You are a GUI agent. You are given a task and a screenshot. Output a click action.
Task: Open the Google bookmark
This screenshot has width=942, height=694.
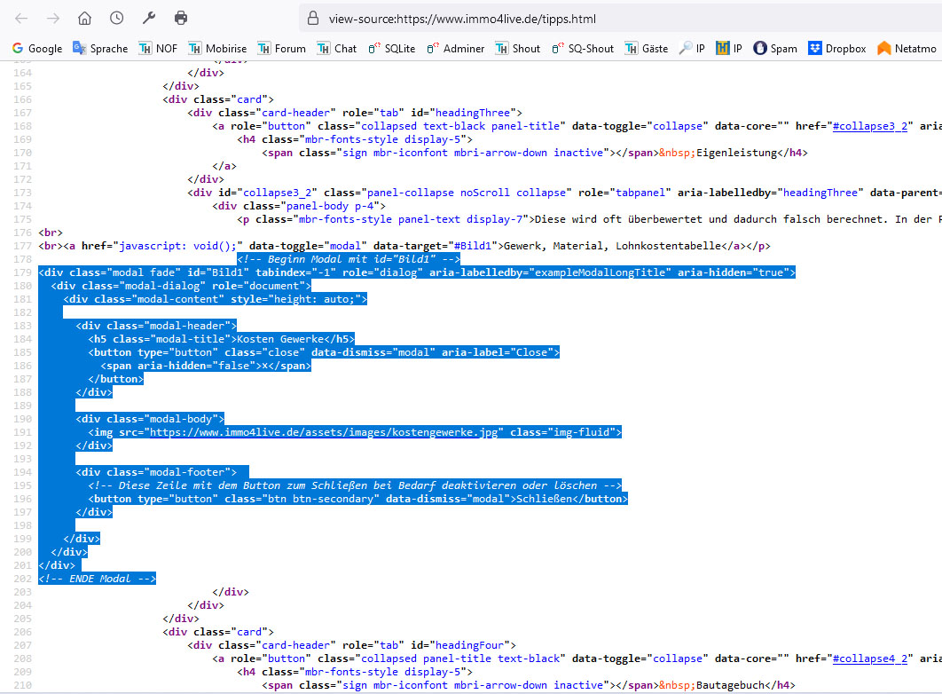[x=36, y=49]
